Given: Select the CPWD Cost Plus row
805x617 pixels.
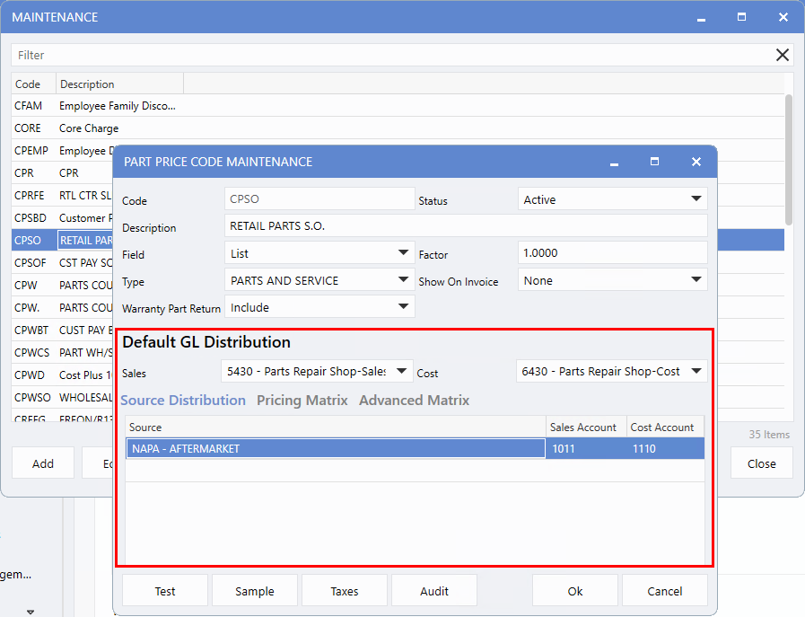Looking at the screenshot, I should (x=62, y=375).
